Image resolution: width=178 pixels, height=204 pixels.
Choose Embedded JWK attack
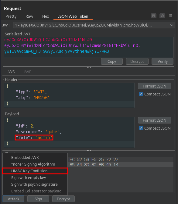point(35,158)
